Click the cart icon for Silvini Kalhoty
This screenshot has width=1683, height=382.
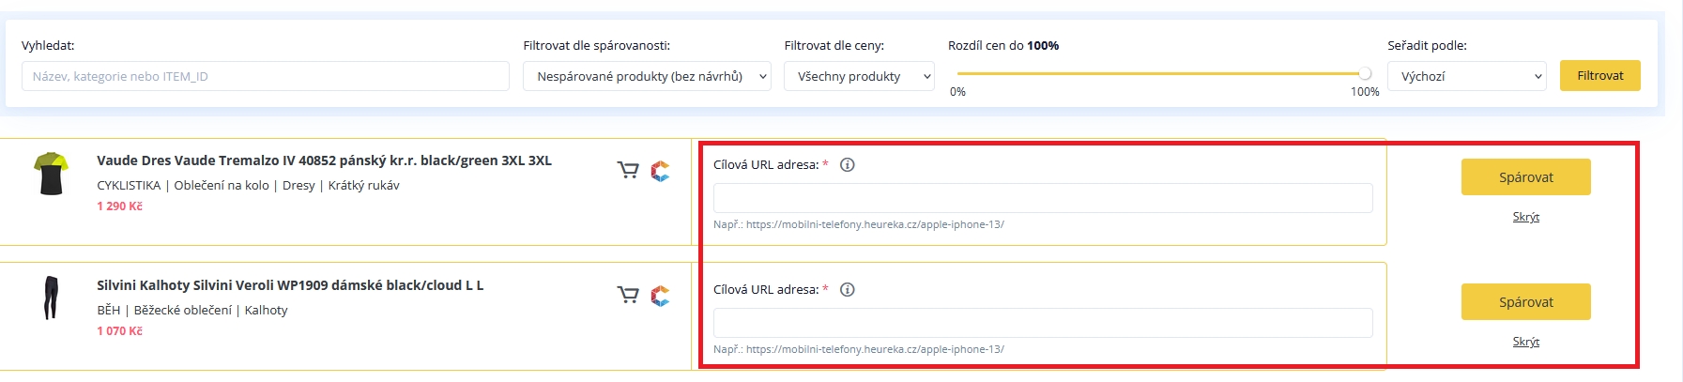tap(627, 295)
